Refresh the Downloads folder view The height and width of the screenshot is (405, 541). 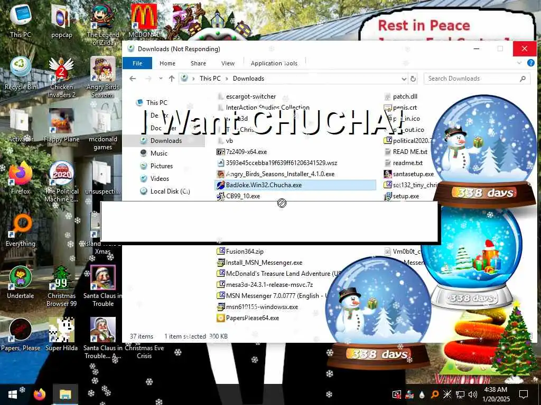point(413,79)
